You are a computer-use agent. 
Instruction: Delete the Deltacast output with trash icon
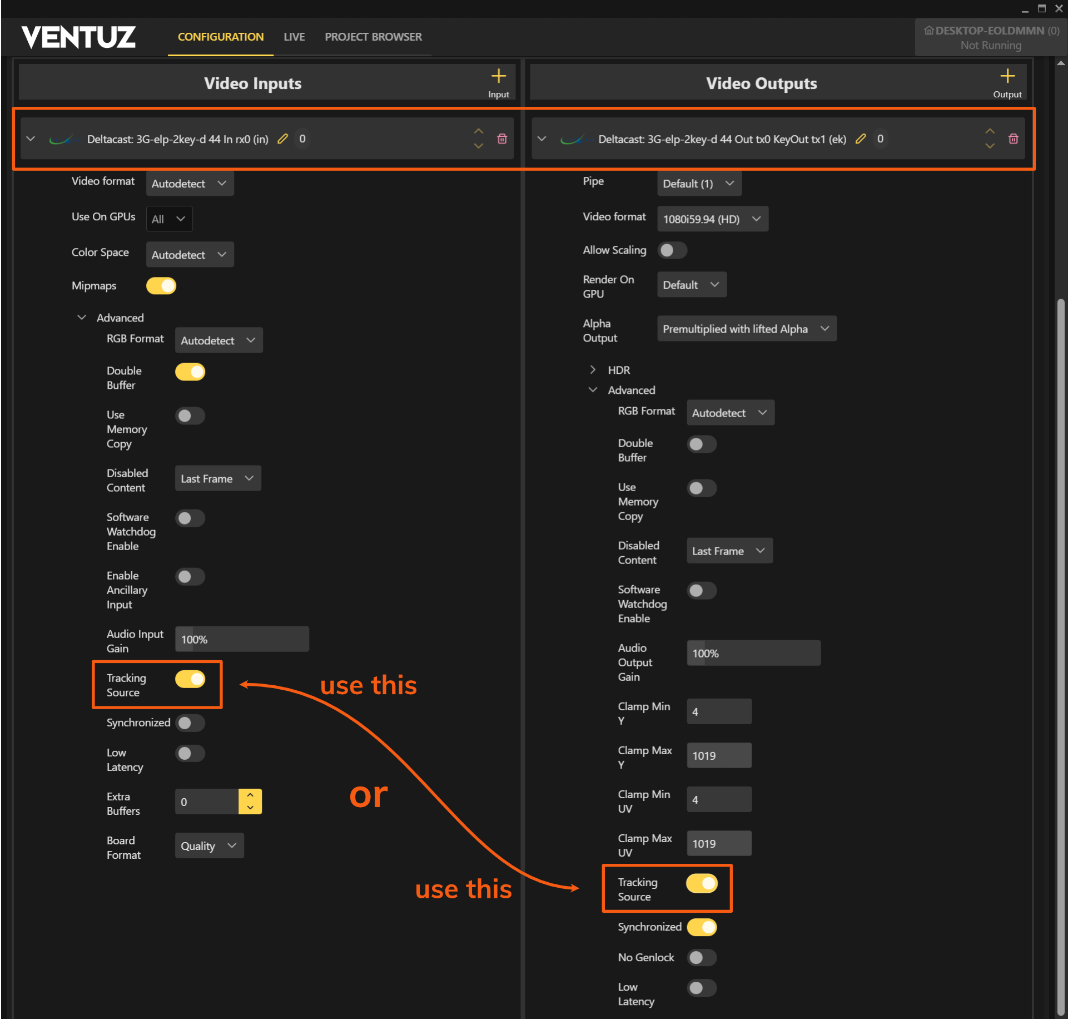point(1013,139)
